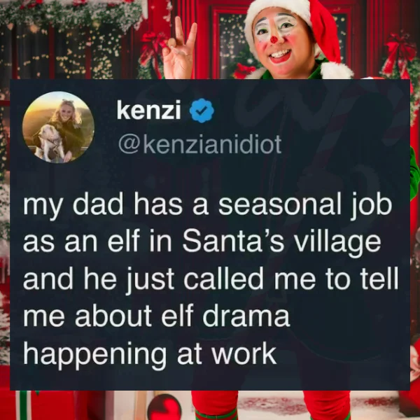The height and width of the screenshot is (420, 420).
Task: Click the red ornament ball at bottom
Action: tap(164, 407)
